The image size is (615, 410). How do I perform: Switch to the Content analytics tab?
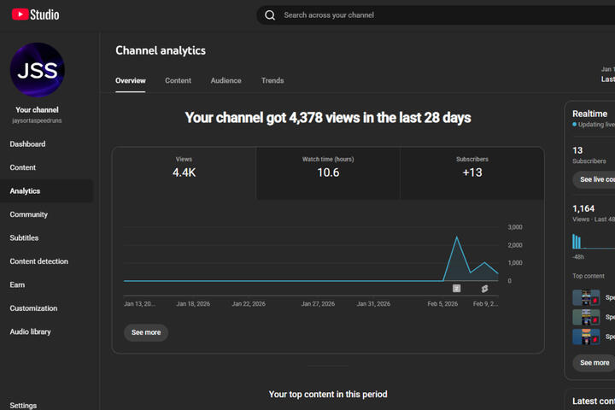click(178, 81)
